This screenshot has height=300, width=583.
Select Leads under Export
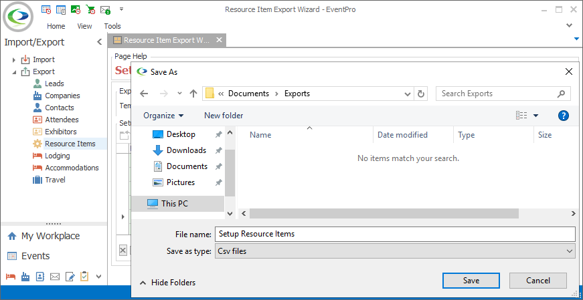[x=54, y=84]
